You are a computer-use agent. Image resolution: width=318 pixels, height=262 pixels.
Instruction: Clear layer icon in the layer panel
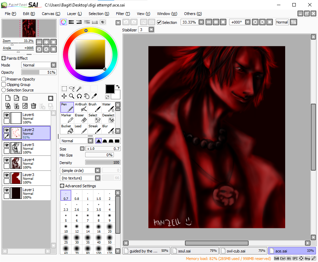coord(25,106)
